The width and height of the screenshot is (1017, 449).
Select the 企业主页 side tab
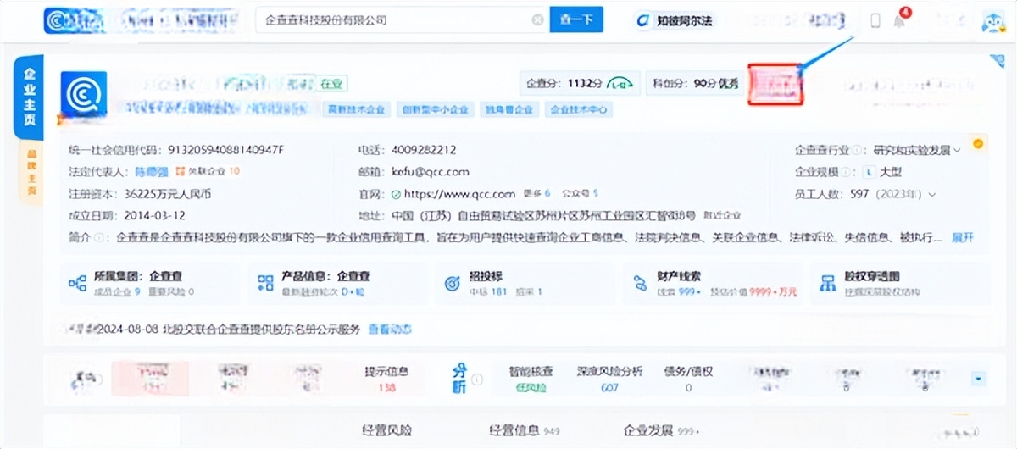(28, 96)
